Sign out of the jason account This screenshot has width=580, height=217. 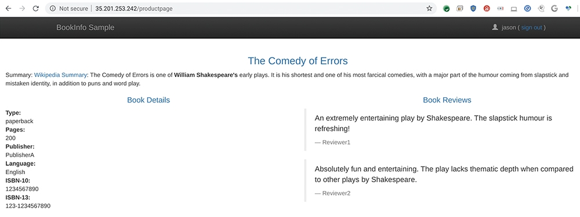531,28
